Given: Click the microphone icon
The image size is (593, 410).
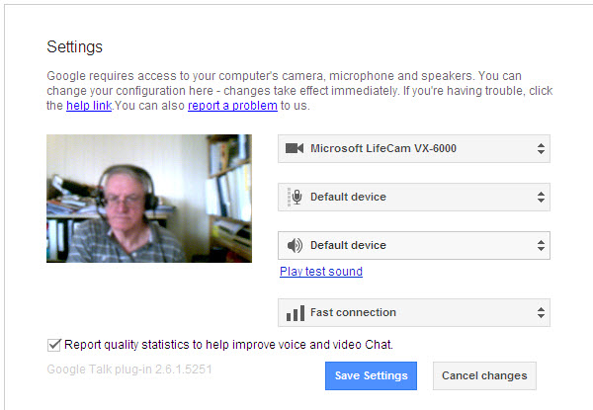Looking at the screenshot, I should 297,197.
